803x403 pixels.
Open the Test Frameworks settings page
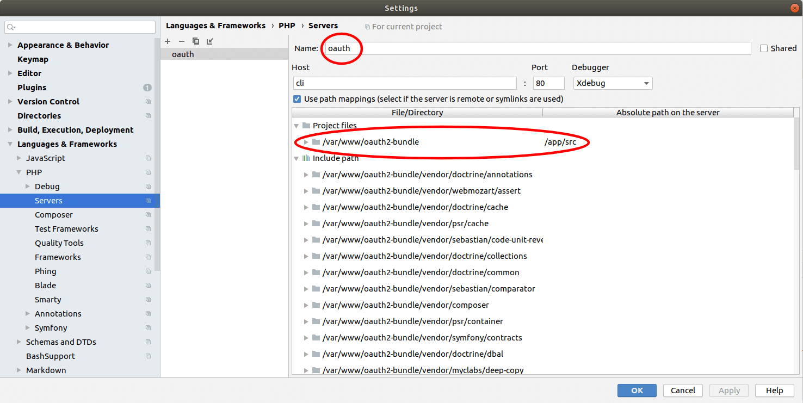(66, 229)
